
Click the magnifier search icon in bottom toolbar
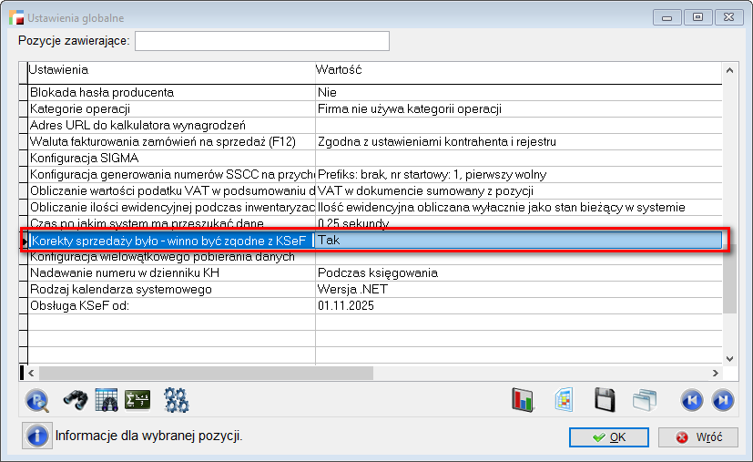(x=38, y=399)
